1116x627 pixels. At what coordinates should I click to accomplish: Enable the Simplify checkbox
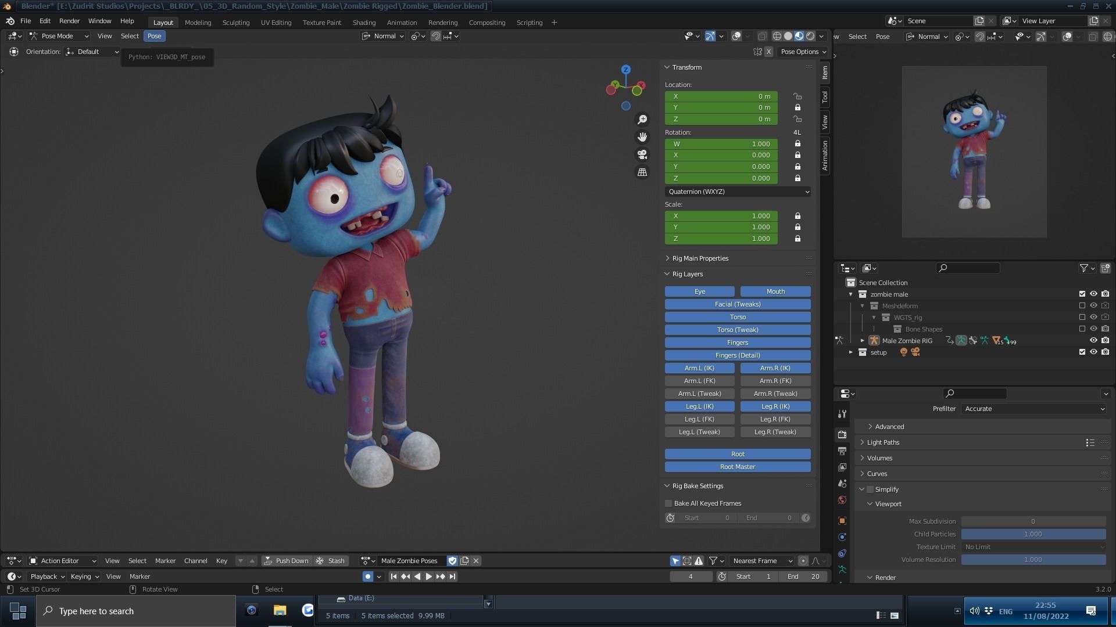[x=870, y=489]
